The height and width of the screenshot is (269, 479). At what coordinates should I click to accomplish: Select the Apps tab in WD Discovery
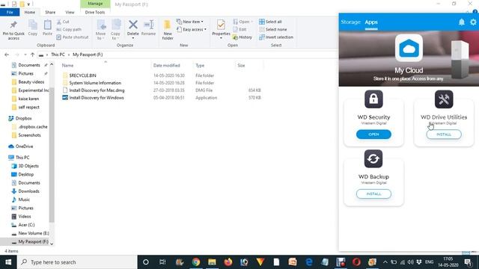coord(371,22)
